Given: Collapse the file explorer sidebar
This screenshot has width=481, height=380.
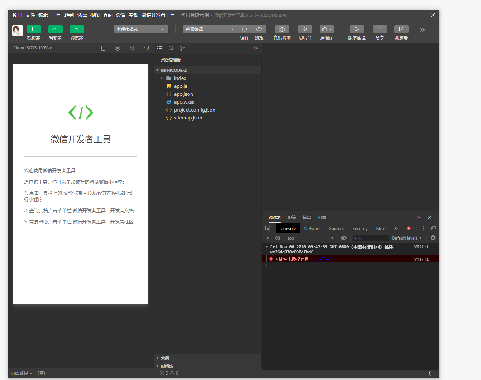Looking at the screenshot, I should pos(256,48).
